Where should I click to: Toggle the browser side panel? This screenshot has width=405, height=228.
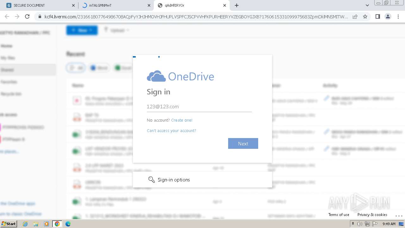tap(377, 16)
